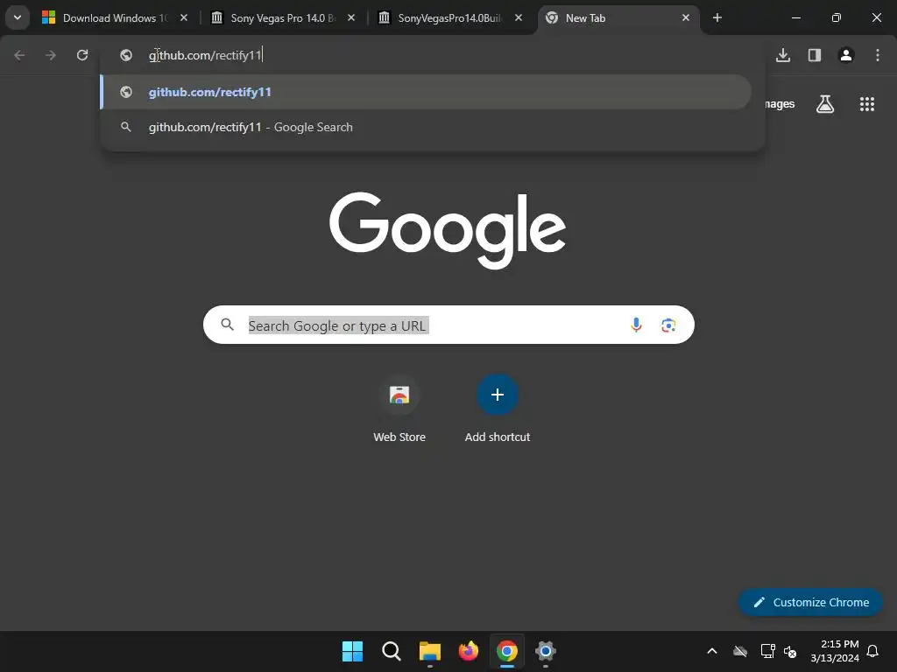Open the clock showing 2:15 PM
The width and height of the screenshot is (897, 672).
[835, 651]
